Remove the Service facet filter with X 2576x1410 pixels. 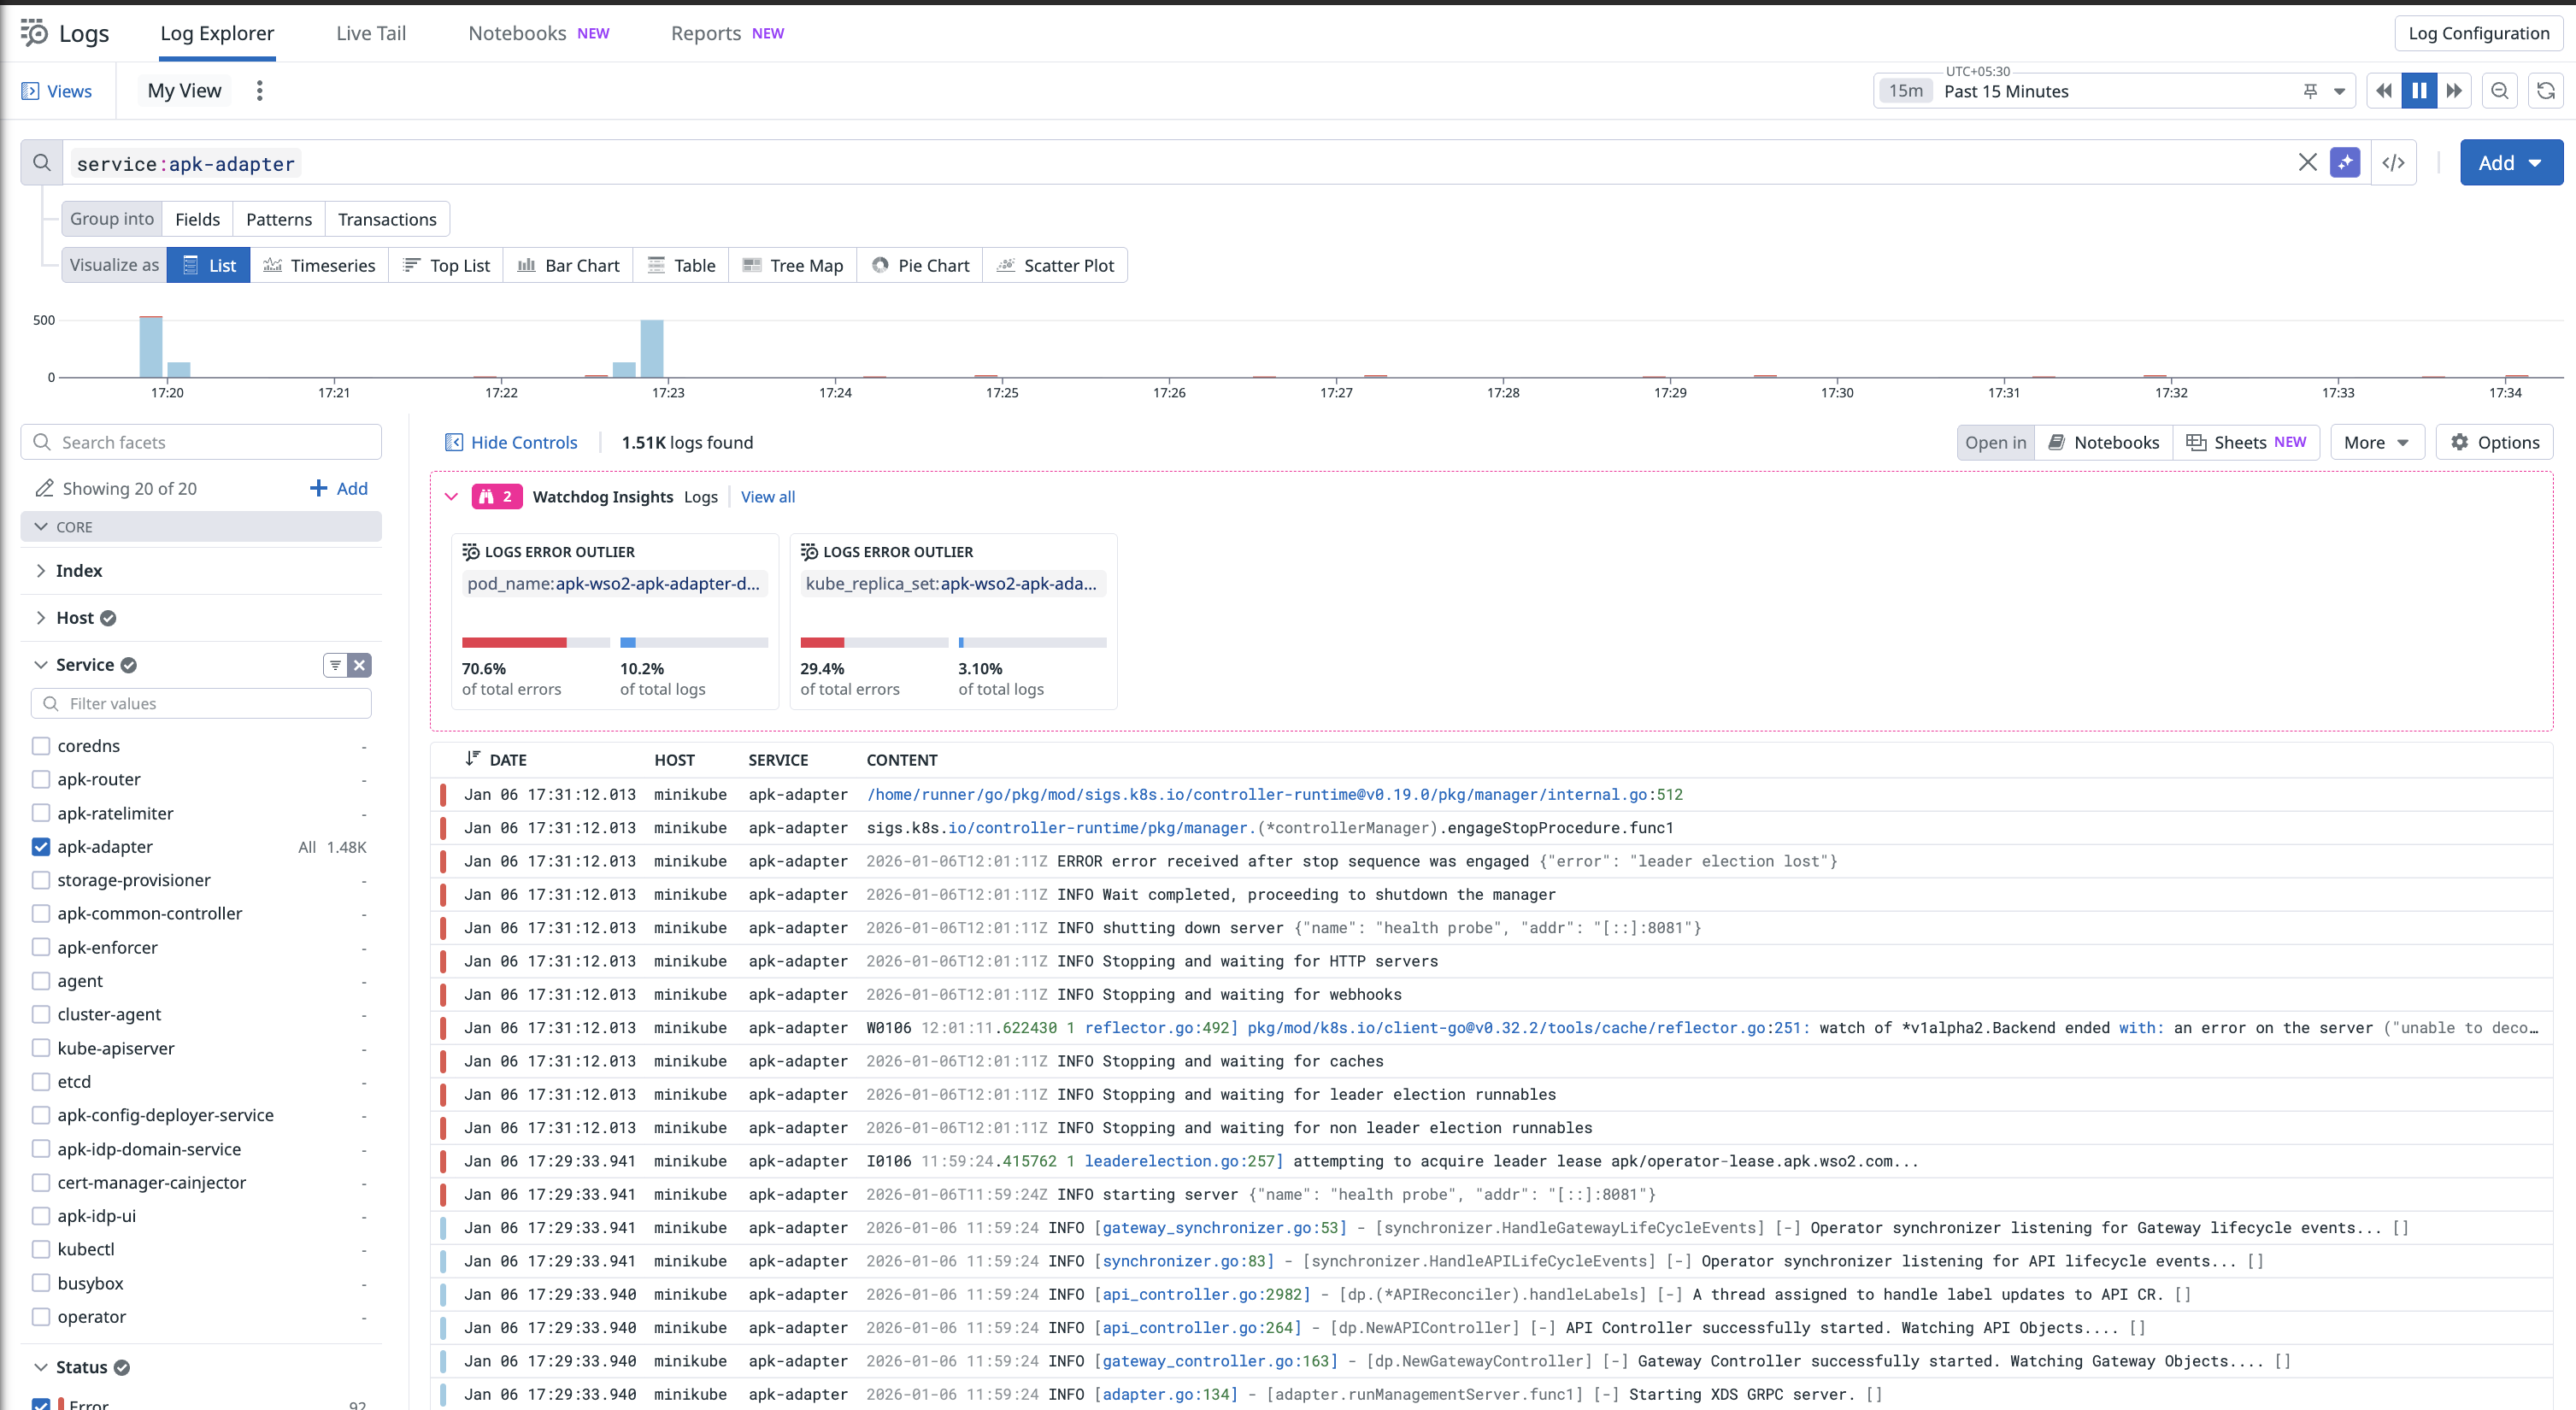coord(360,665)
